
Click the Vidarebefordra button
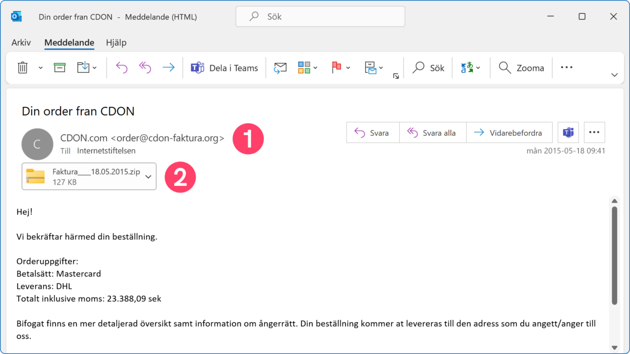click(509, 133)
